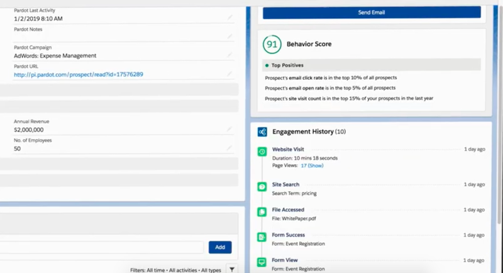Open the Site Search activity title

[x=285, y=184]
